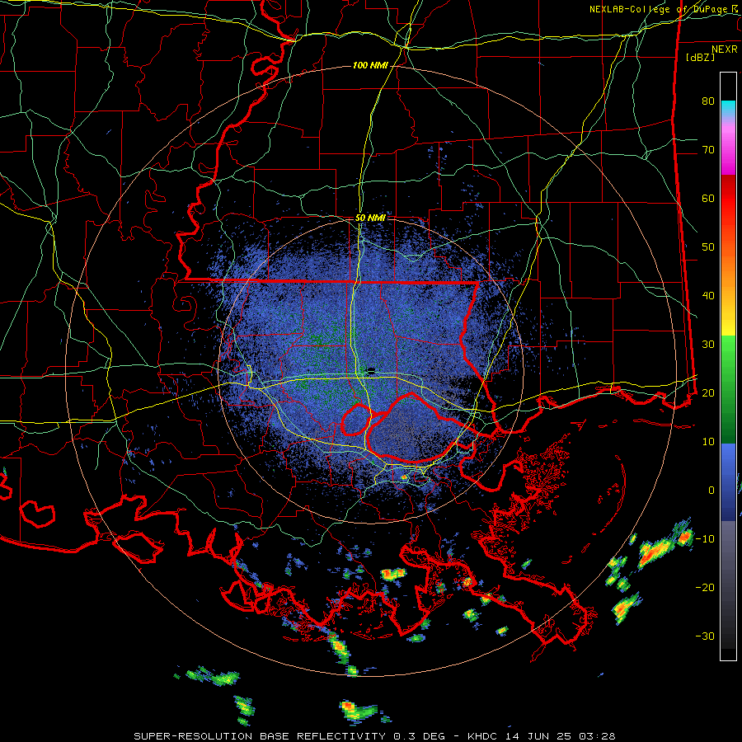This screenshot has width=742, height=742.
Task: Pick the gray segment of color bar
Action: [728, 585]
